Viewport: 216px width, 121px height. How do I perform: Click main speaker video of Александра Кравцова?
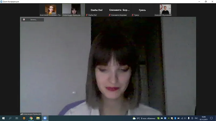coord(108,66)
